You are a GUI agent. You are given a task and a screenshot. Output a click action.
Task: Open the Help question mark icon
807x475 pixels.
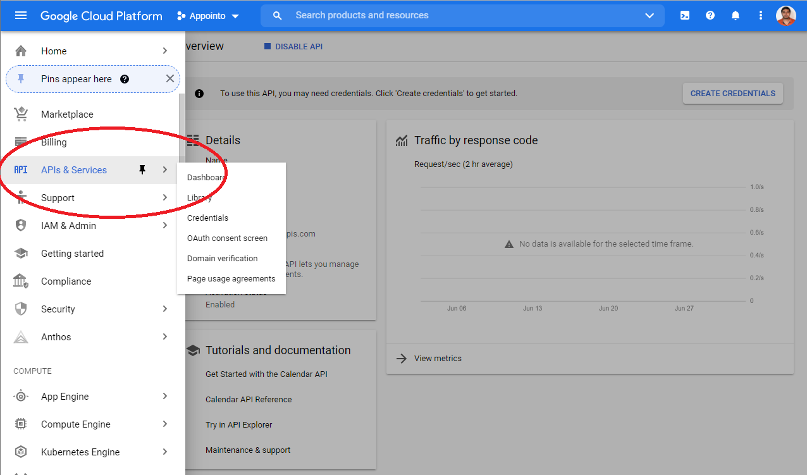tap(710, 16)
